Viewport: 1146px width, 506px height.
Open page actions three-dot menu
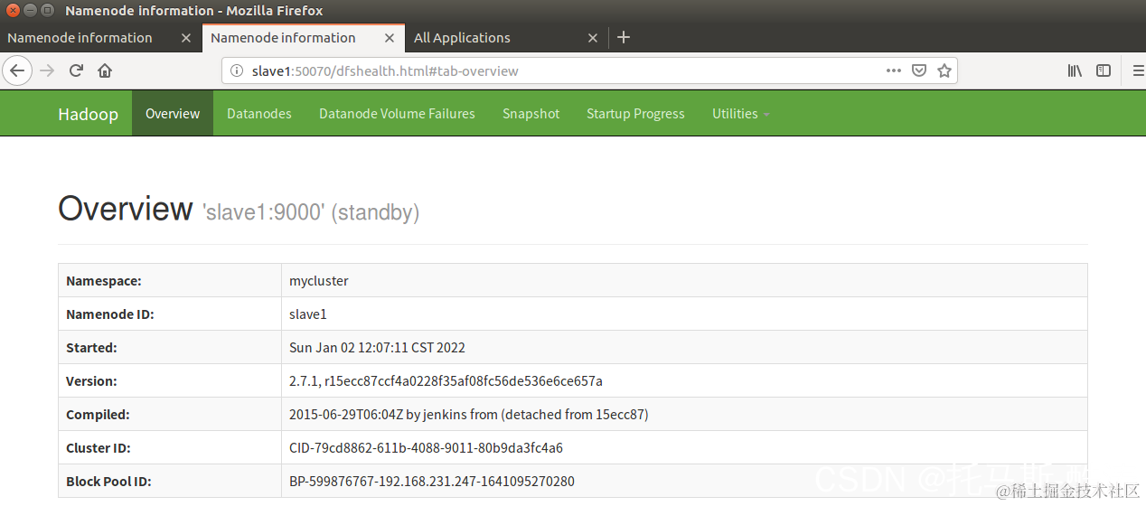pos(893,70)
